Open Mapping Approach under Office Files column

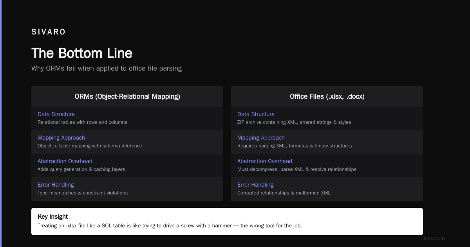click(x=261, y=138)
